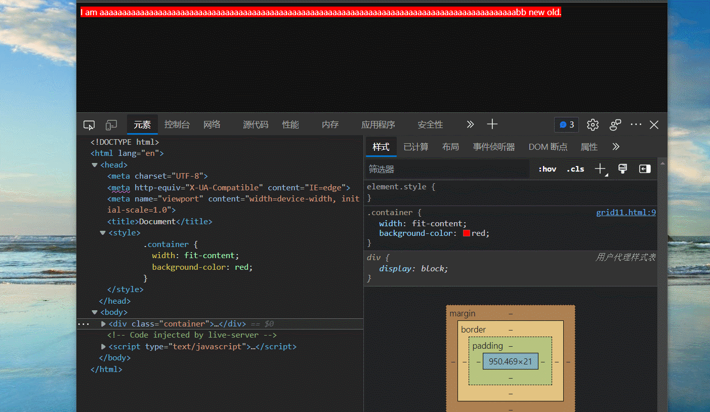Select the title Document node
710x412 pixels.
[x=159, y=222]
